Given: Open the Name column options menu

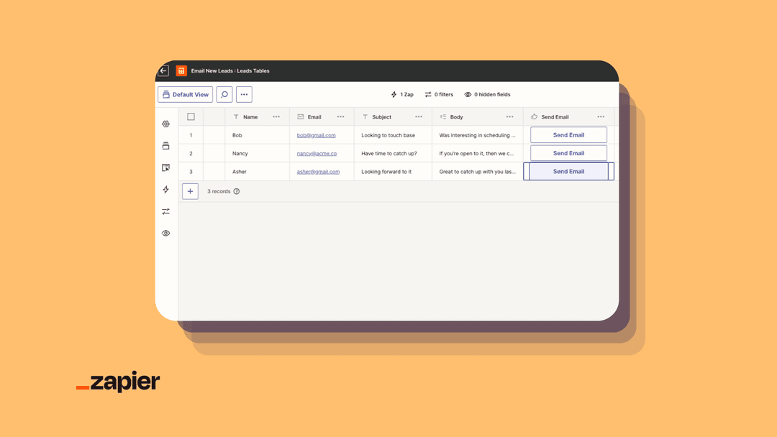Looking at the screenshot, I should (276, 116).
